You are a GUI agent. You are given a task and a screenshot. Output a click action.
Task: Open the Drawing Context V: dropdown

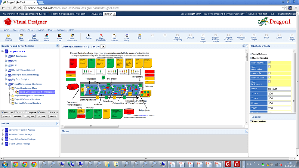click(x=104, y=47)
